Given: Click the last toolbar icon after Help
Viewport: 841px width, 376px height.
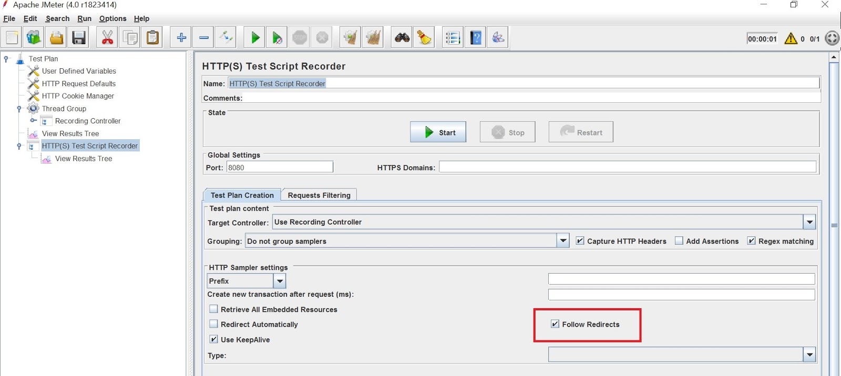Looking at the screenshot, I should coord(498,38).
